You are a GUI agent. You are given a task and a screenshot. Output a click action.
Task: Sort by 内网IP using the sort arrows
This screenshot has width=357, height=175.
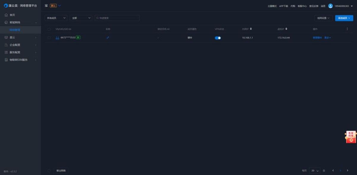click(x=251, y=29)
